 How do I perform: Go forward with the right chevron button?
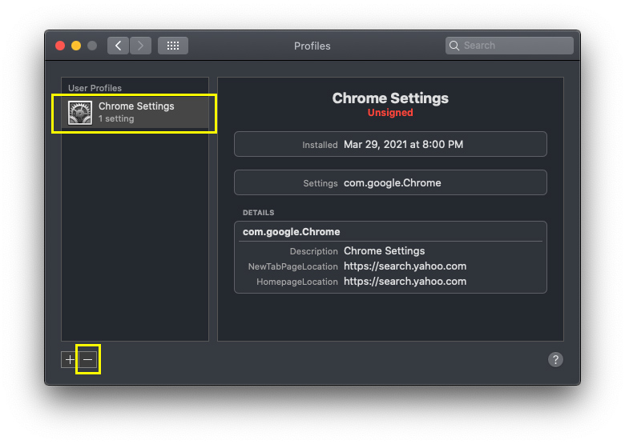click(x=140, y=46)
